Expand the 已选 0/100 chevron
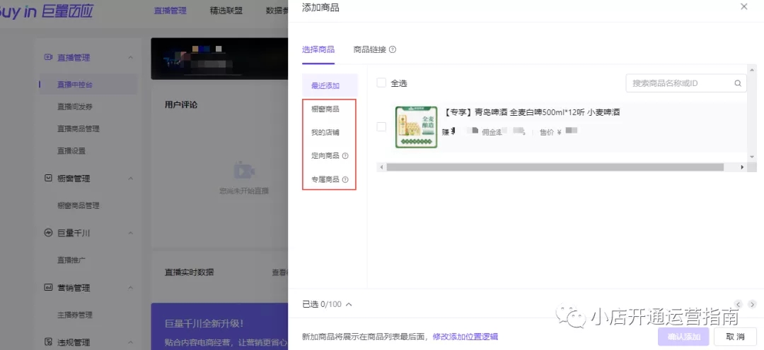Screen dimensions: 764x350 point(348,304)
